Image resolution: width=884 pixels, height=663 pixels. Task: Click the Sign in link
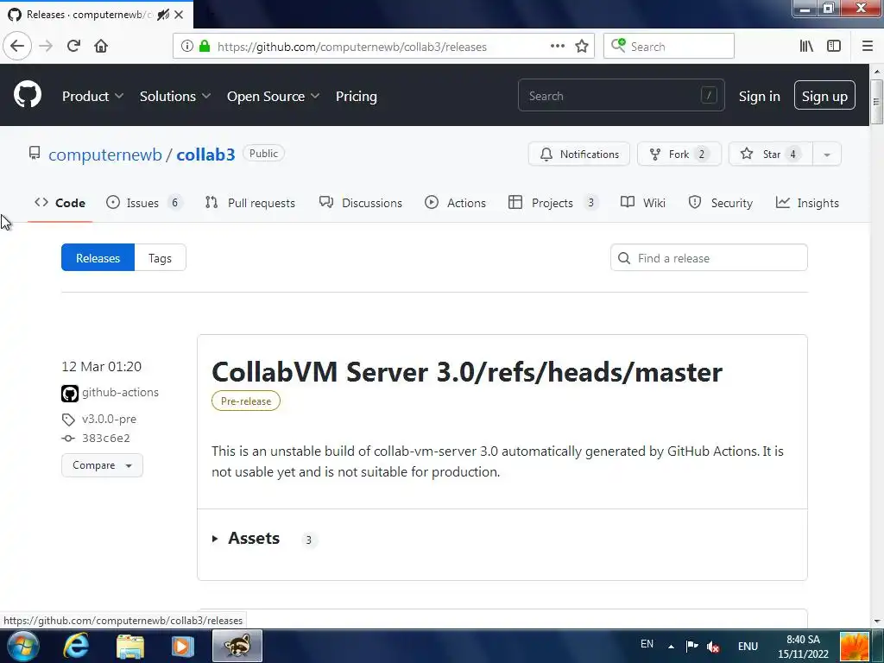click(x=760, y=97)
